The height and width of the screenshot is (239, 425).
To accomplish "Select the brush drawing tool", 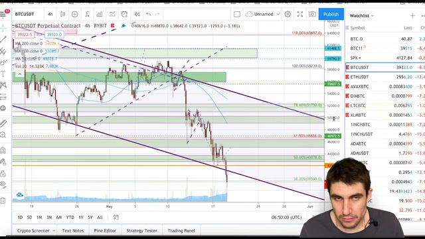I will pos(3,62).
